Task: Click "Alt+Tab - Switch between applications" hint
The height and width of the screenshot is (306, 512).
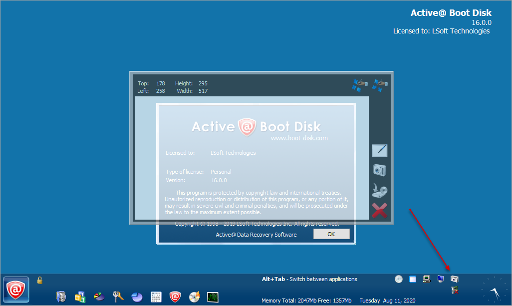Action: pyautogui.click(x=309, y=279)
